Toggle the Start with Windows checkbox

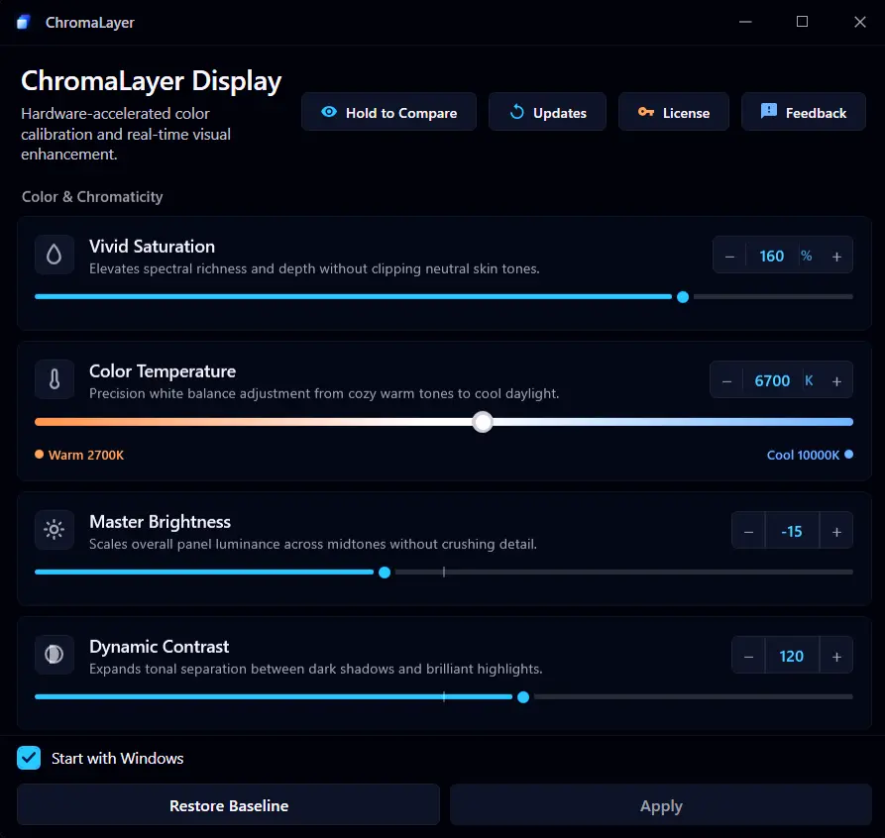click(29, 758)
